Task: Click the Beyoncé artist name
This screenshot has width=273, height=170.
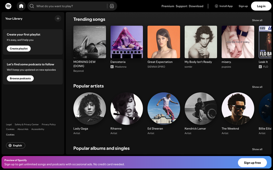Action: coord(78,71)
